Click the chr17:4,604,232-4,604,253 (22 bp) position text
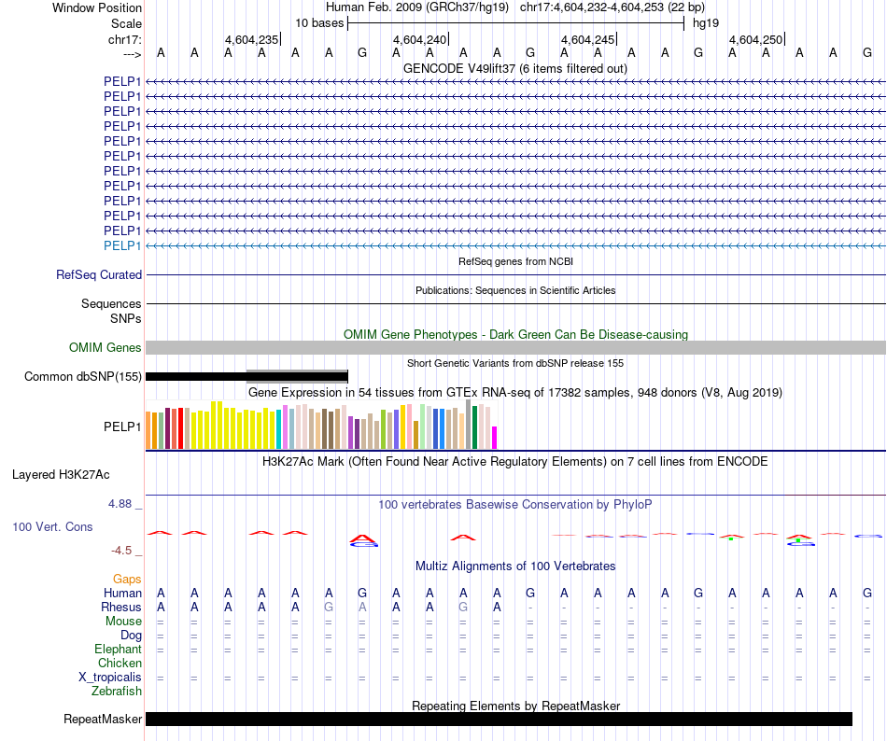 [x=612, y=7]
